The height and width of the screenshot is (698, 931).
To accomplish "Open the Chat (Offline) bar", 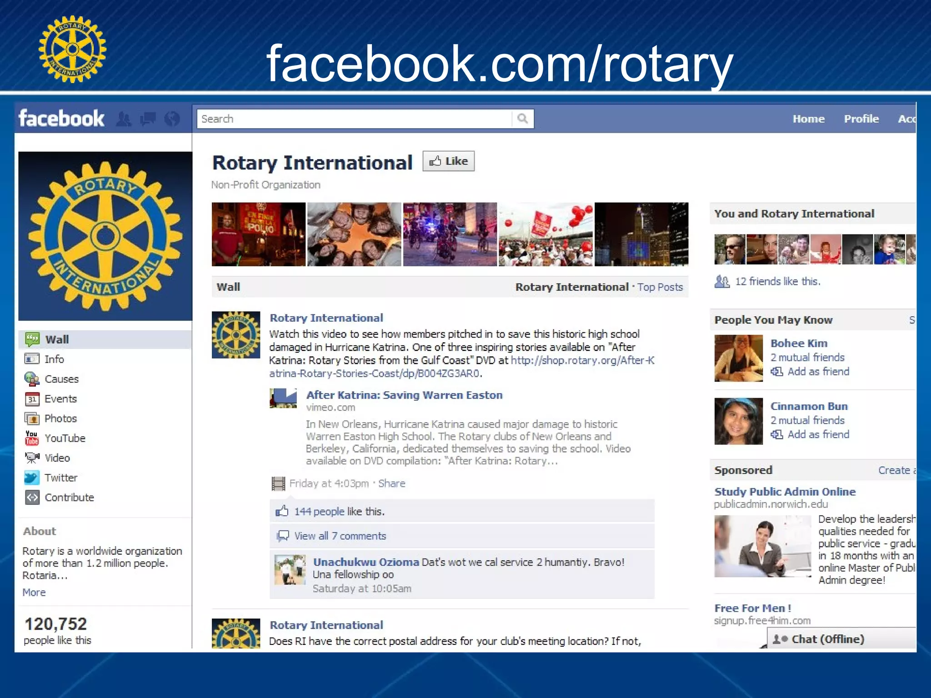I will [841, 639].
